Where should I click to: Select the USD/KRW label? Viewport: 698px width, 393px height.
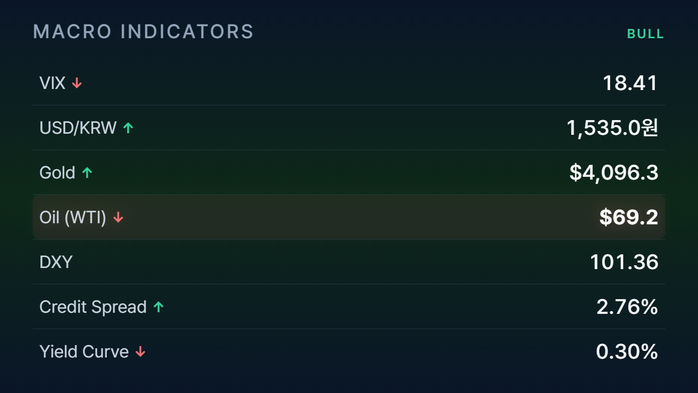click(78, 128)
